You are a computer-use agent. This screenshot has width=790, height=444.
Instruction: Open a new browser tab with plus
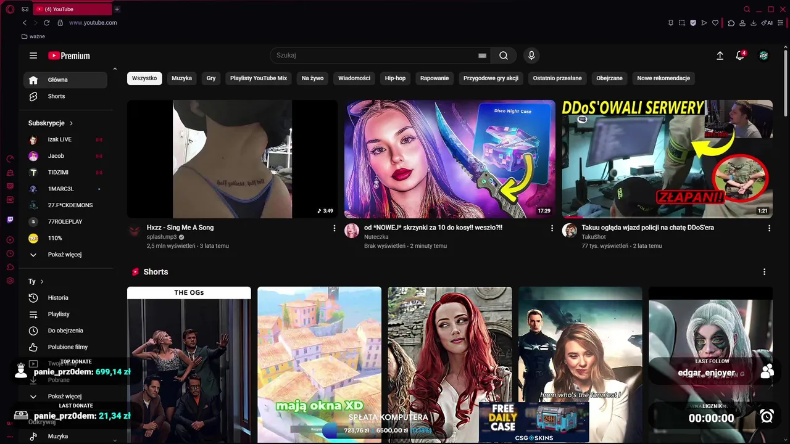pos(117,9)
